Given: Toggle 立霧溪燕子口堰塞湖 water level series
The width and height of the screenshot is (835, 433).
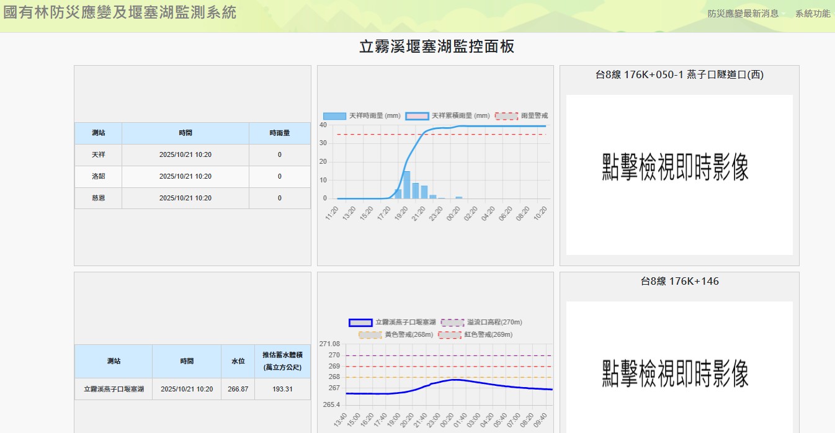Looking at the screenshot, I should 360,323.
